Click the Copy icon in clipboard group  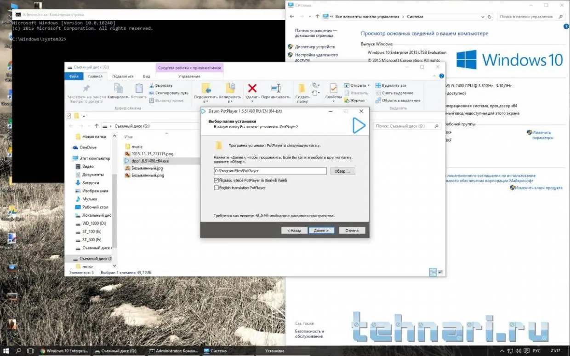click(x=118, y=88)
